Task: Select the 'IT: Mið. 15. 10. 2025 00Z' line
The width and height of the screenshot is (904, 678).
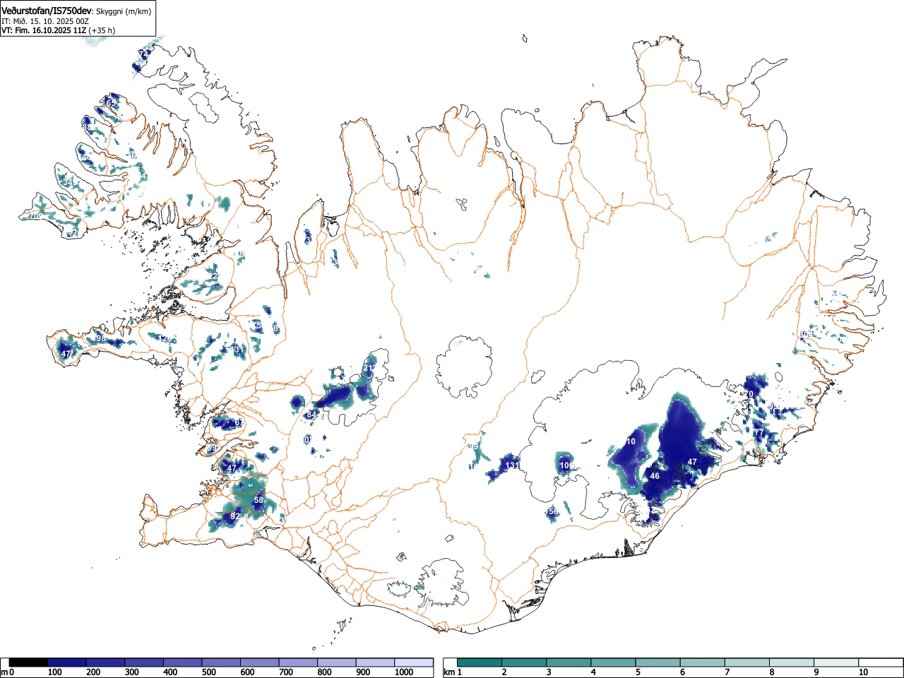Action: point(45,21)
